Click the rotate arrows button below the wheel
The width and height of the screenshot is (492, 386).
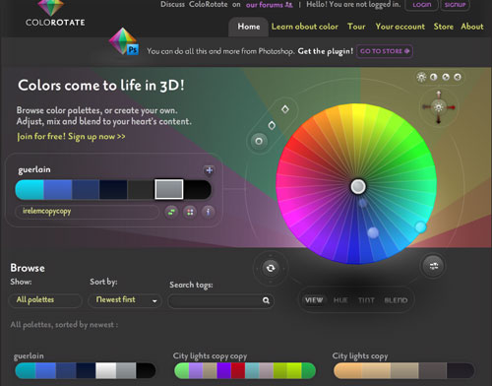click(x=271, y=268)
